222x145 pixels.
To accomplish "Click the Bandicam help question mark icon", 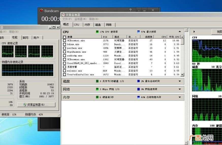I will coord(130,10).
